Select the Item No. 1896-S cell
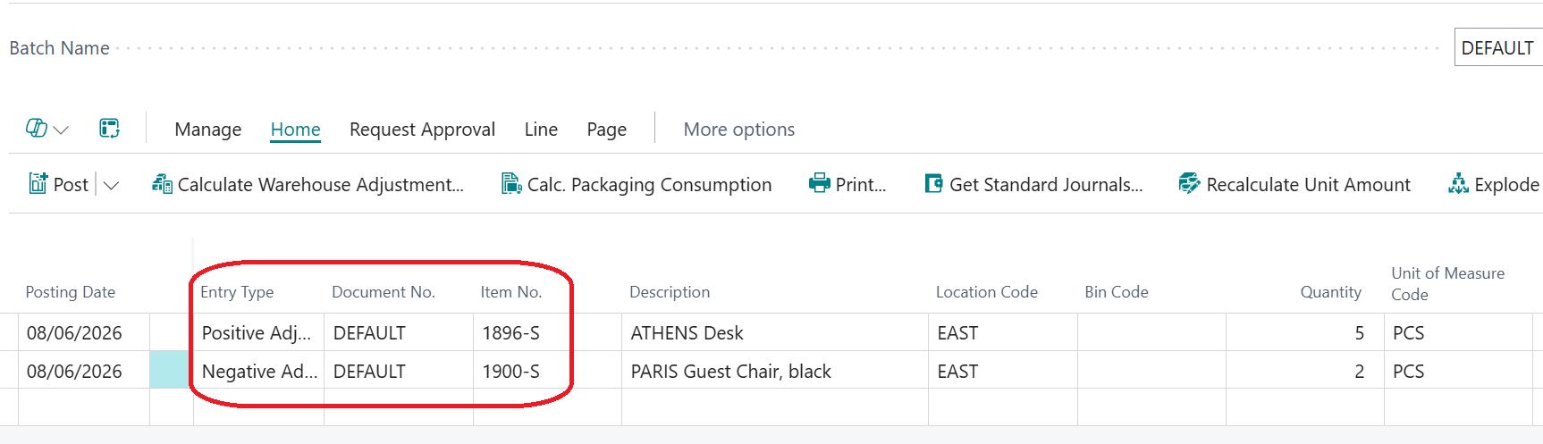Viewport: 1543px width, 444px height. tap(547, 332)
